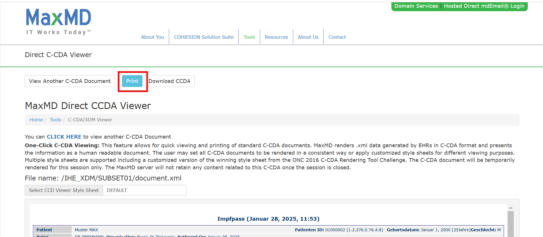Click the MaxMD logo
This screenshot has width=543, height=237.
click(59, 22)
